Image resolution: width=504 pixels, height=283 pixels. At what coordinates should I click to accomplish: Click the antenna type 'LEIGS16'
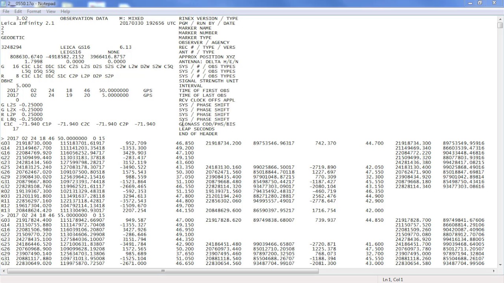click(x=70, y=52)
